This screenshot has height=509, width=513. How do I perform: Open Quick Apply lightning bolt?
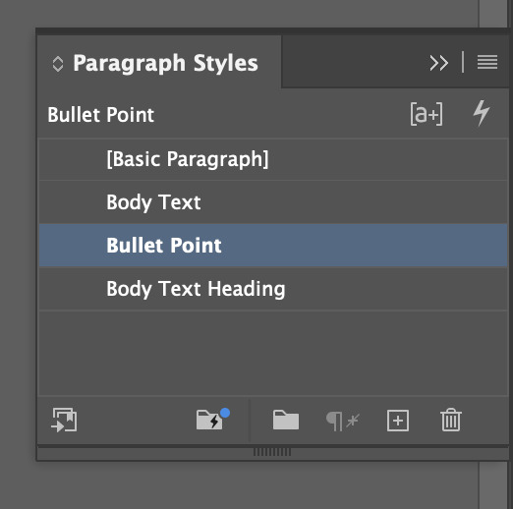pyautogui.click(x=482, y=113)
